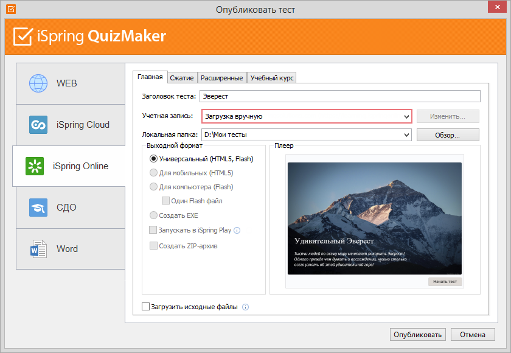
Task: Click the Опубликовать button
Action: pyautogui.click(x=417, y=335)
